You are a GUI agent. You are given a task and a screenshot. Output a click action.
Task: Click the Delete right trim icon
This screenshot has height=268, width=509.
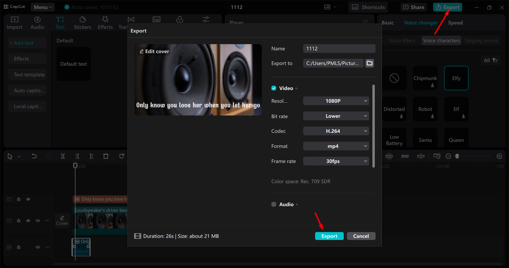pos(91,156)
